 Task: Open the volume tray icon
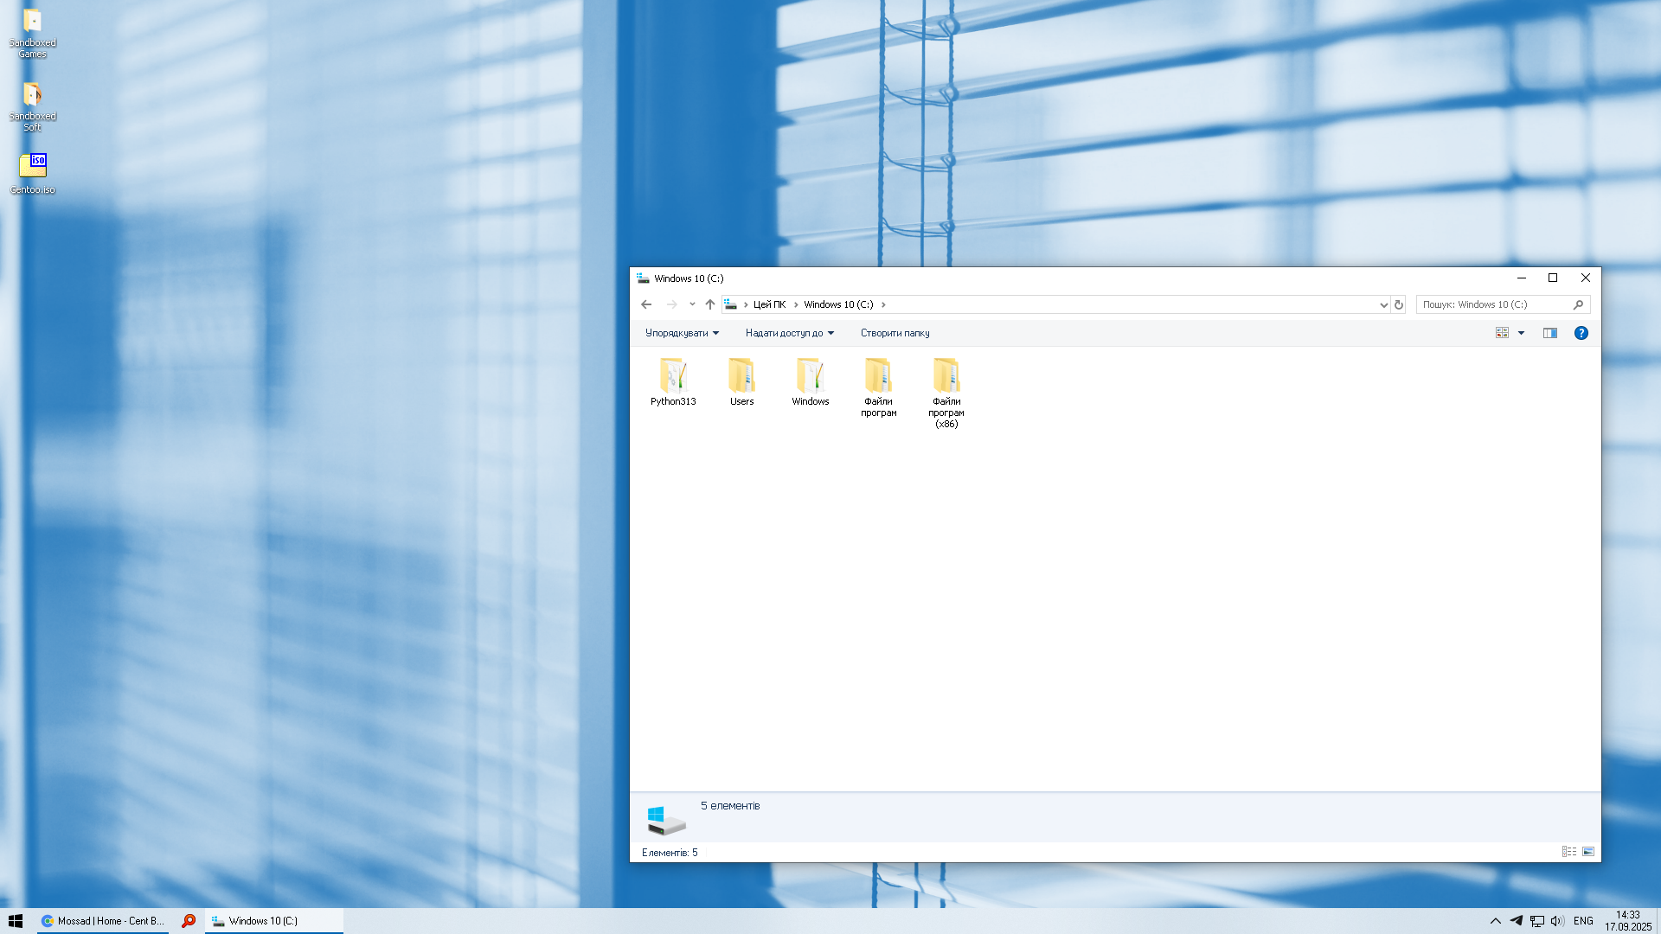coord(1557,921)
